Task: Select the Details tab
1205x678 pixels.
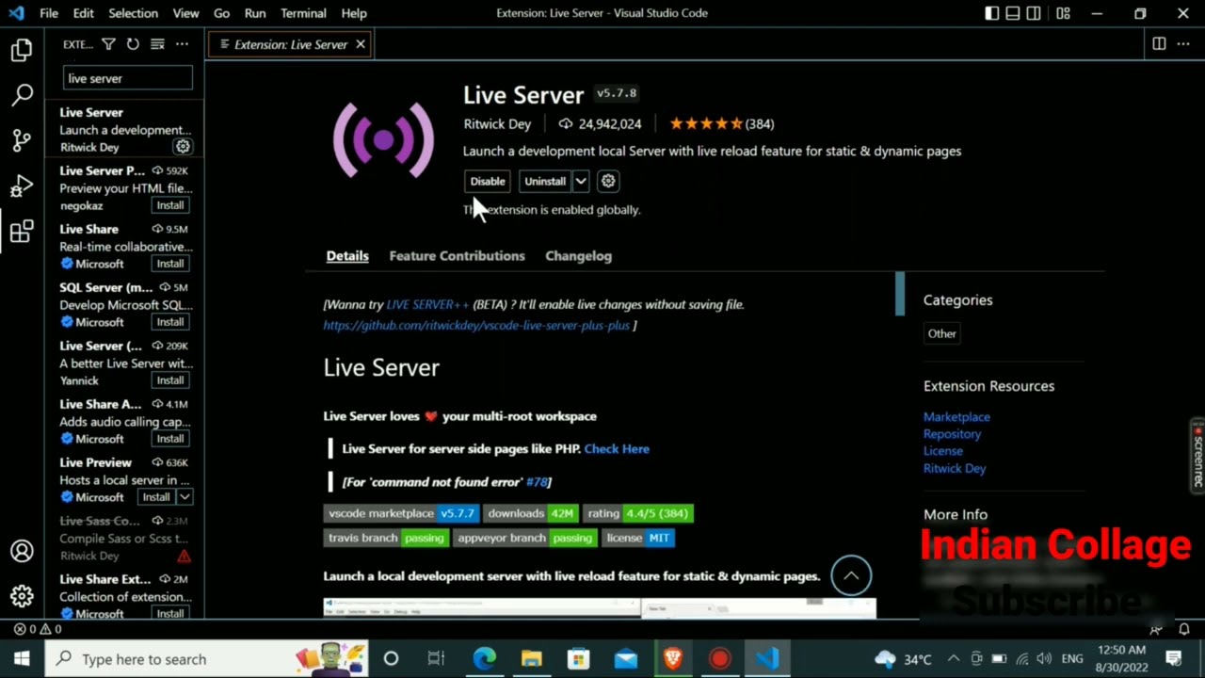Action: coord(347,256)
